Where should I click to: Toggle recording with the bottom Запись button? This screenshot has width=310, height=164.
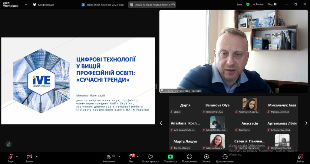[206, 158]
